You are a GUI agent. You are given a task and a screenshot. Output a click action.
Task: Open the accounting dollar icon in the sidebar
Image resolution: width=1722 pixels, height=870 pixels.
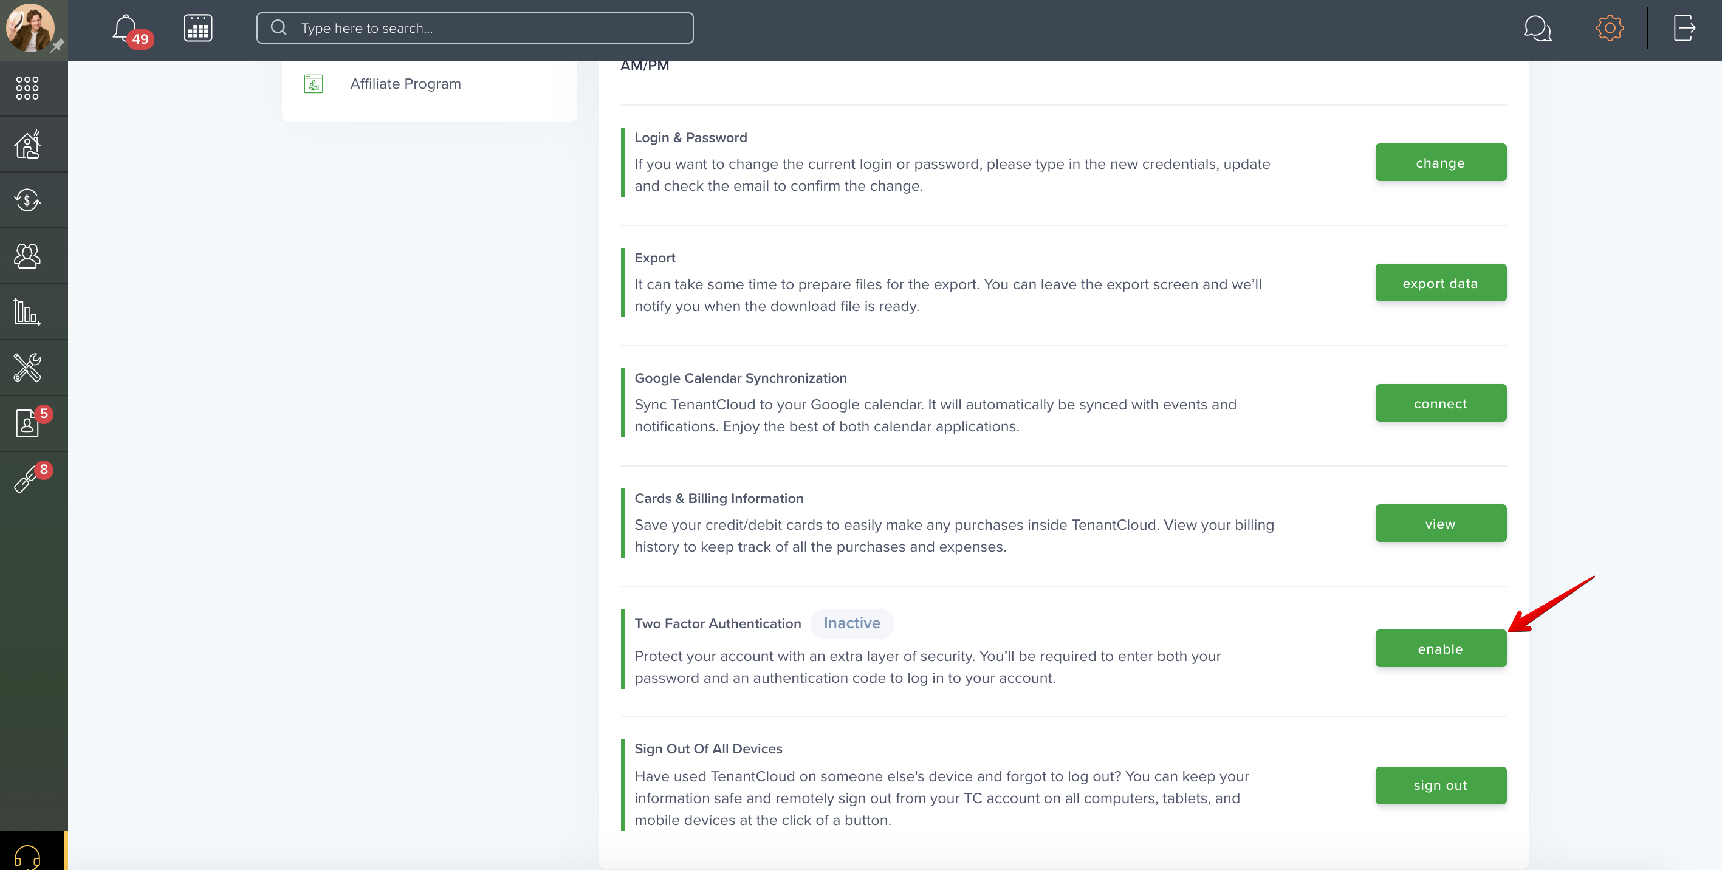coord(27,200)
